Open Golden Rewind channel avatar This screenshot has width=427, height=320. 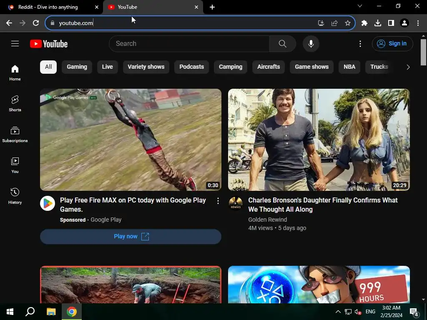point(236,203)
